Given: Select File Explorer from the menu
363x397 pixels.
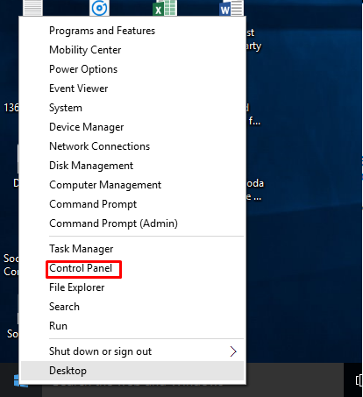Looking at the screenshot, I should coord(77,287).
